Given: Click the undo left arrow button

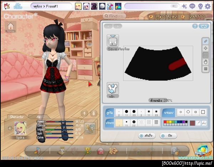Looking at the screenshot, I should pos(108,26).
